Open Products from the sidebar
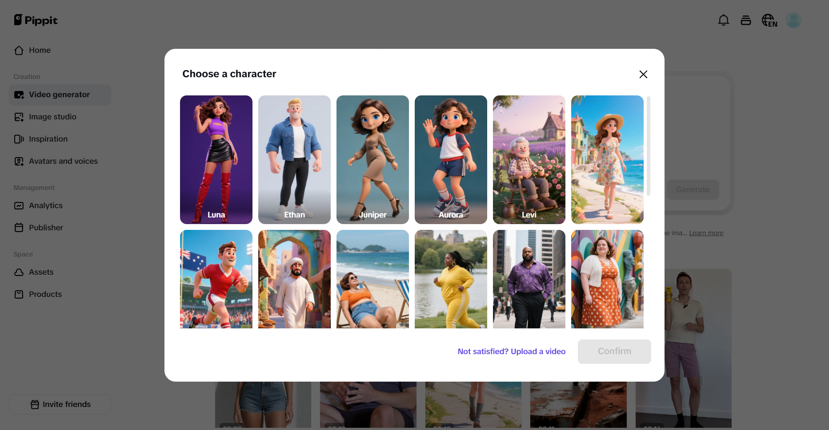 (x=60, y=294)
